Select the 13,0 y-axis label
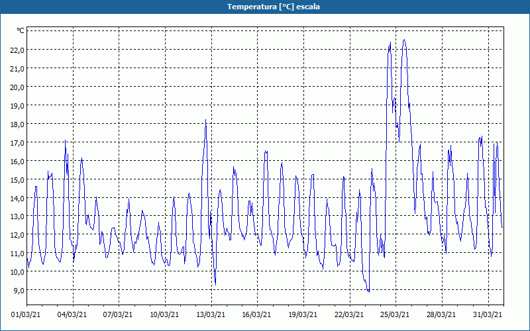530x331 pixels. click(x=17, y=216)
